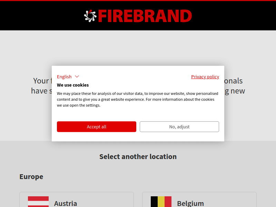The height and width of the screenshot is (207, 276).
Task: Click the swirl emblem left of the brand name
Action: tap(89, 15)
